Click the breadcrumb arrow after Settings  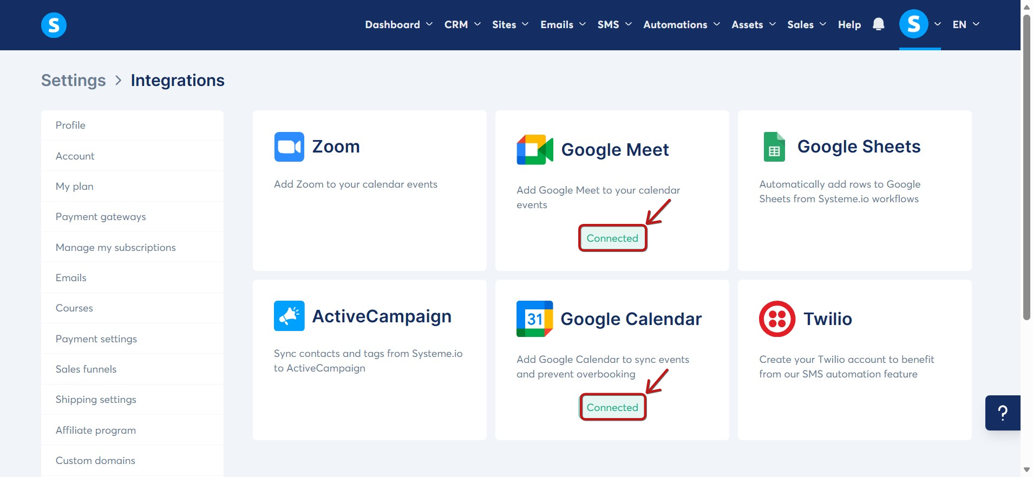[x=119, y=81]
